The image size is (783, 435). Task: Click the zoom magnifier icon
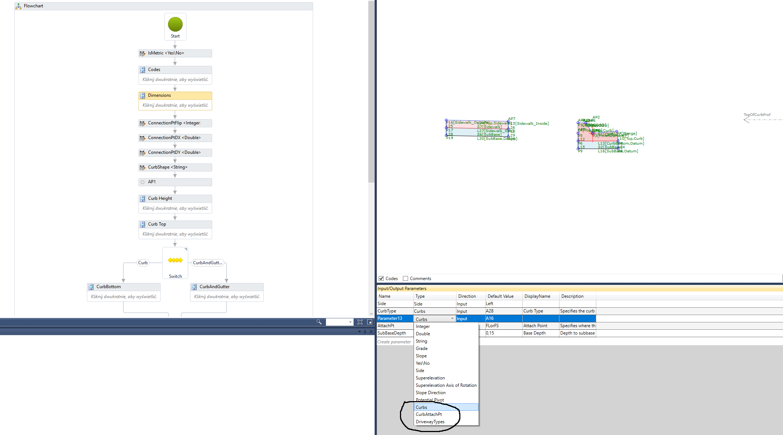(x=319, y=322)
